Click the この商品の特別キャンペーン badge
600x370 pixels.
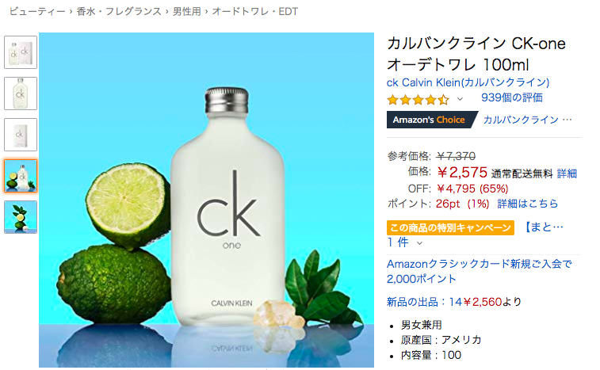[450, 228]
